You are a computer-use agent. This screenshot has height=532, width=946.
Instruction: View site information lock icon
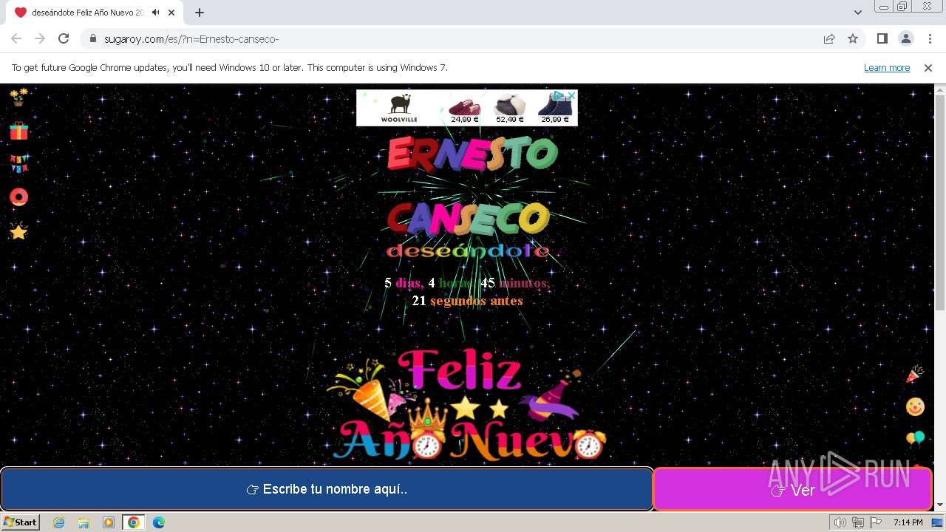point(92,38)
